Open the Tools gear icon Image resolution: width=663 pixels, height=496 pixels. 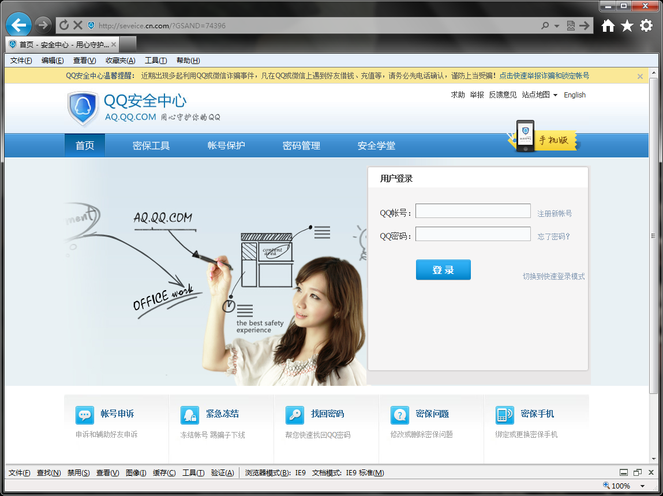click(646, 26)
